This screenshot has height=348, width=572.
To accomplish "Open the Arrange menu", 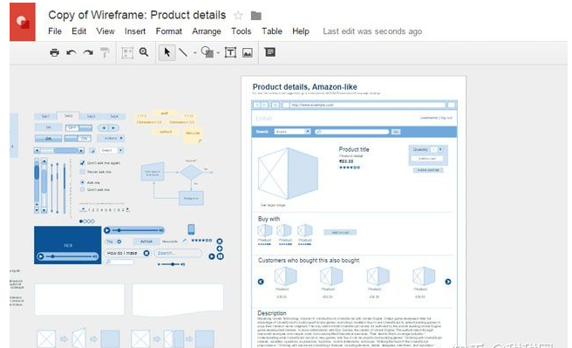I will coord(207,31).
